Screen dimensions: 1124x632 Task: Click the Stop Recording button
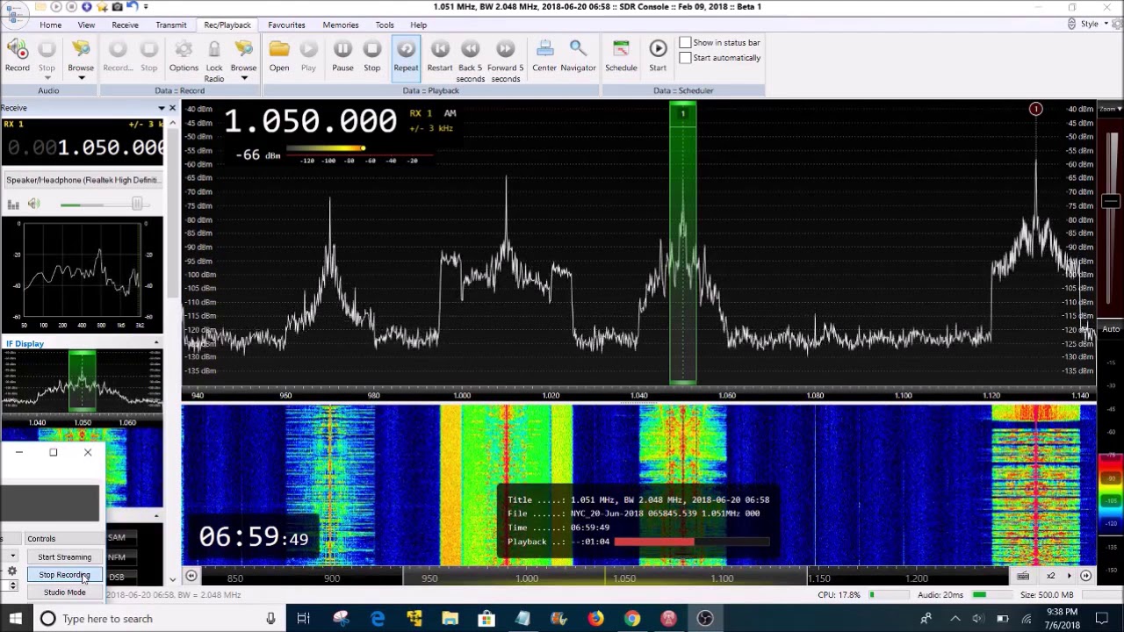point(64,575)
